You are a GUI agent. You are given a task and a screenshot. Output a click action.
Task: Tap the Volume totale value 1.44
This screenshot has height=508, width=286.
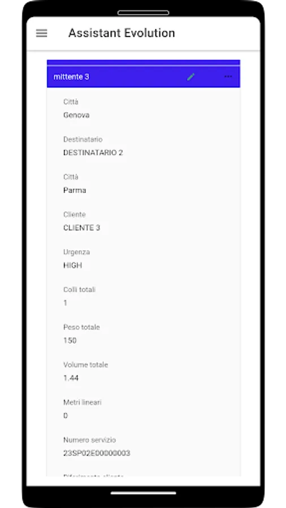71,378
